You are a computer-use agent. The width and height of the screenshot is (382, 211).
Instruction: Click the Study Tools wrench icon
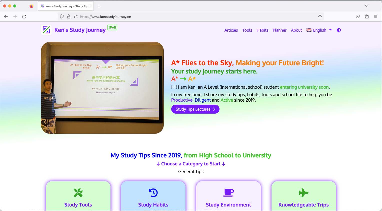click(78, 193)
